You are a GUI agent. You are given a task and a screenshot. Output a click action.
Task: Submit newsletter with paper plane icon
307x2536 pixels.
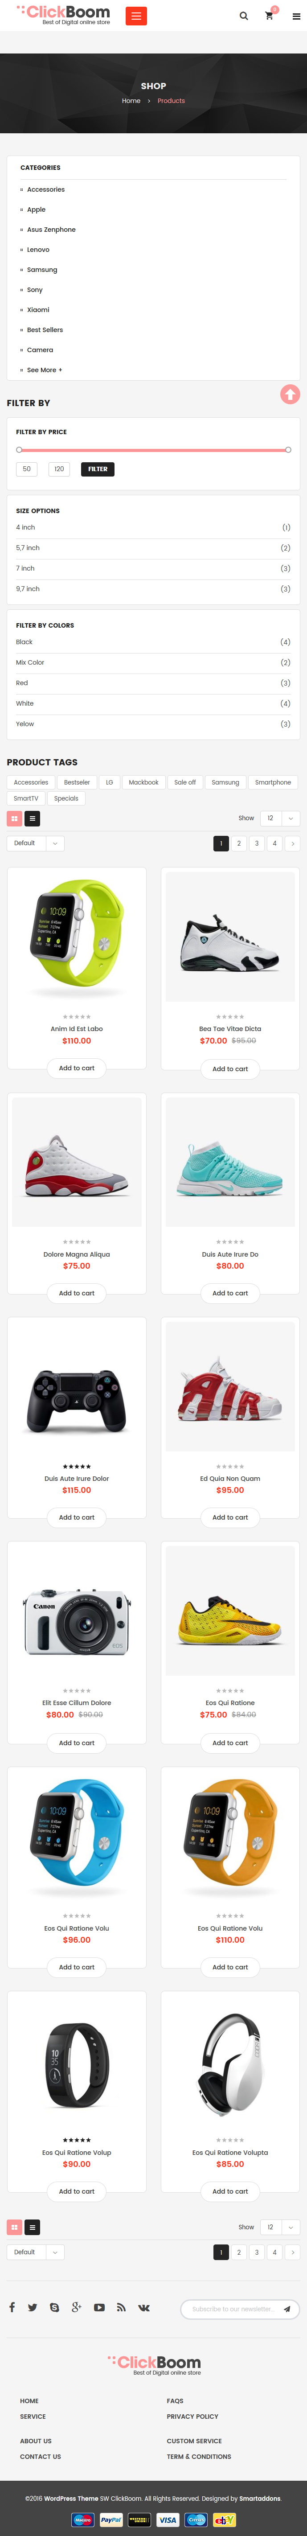[287, 2309]
